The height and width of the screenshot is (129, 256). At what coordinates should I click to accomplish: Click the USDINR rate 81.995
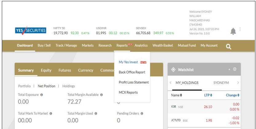point(101,33)
